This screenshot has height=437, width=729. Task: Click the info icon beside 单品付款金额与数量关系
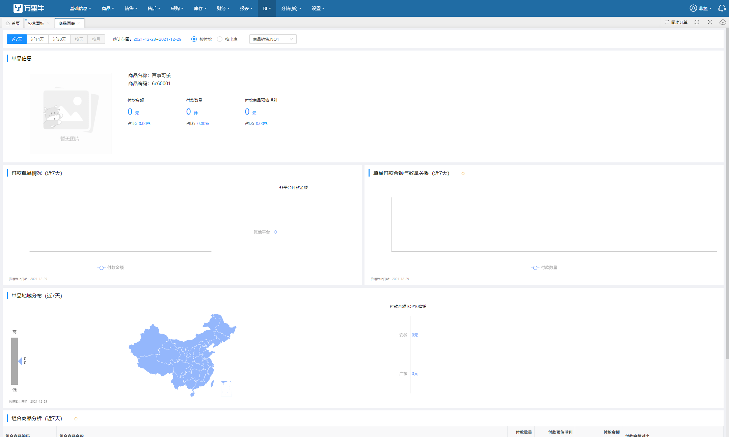click(x=463, y=174)
